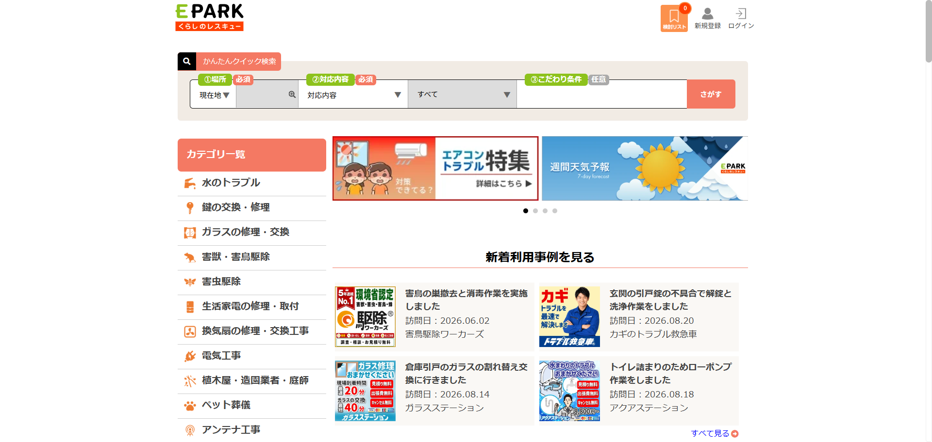The width and height of the screenshot is (932, 442).
Task: Open the エアコントラブル特集 banner
Action: click(x=435, y=168)
